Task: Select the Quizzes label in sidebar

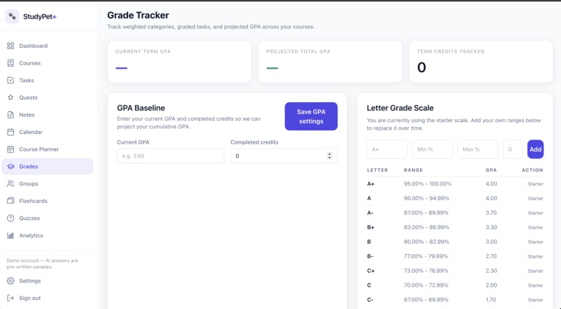Action: tap(29, 218)
